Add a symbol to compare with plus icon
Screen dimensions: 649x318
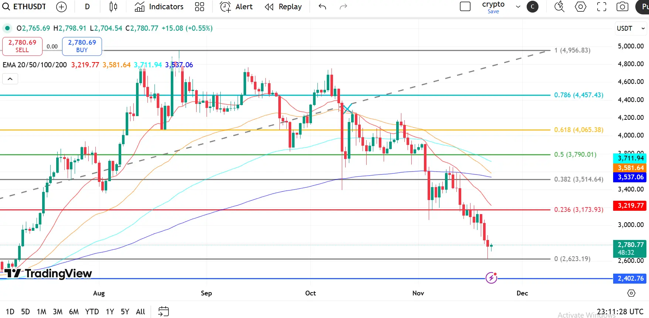click(61, 7)
